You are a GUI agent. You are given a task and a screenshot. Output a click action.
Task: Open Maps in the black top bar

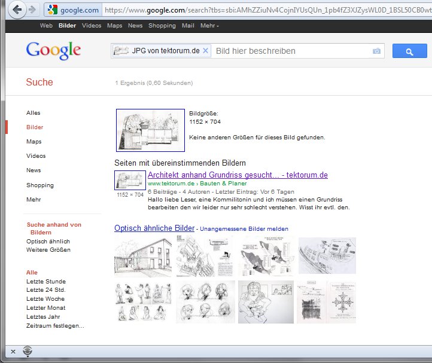115,26
